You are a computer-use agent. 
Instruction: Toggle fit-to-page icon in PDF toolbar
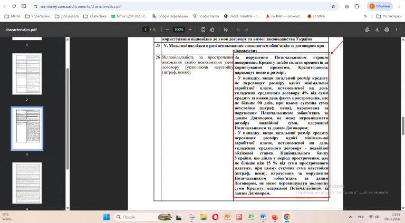203,30
